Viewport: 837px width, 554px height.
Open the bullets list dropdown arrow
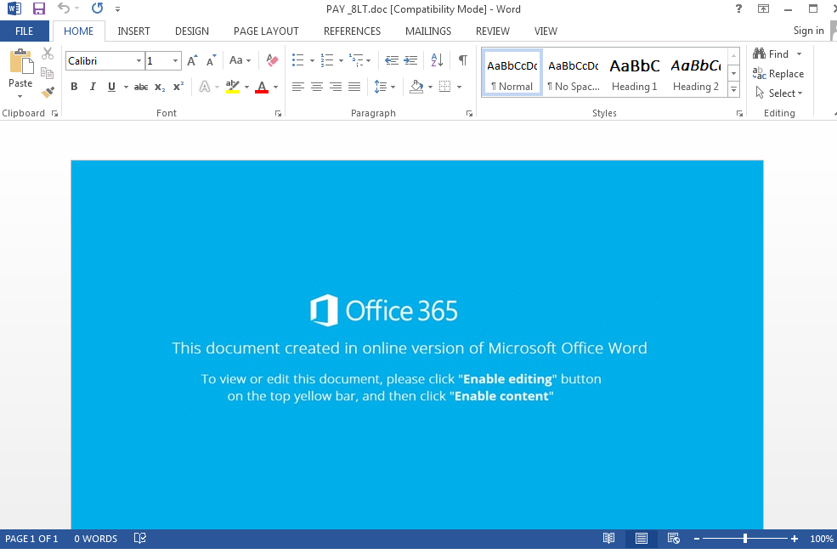(x=312, y=61)
